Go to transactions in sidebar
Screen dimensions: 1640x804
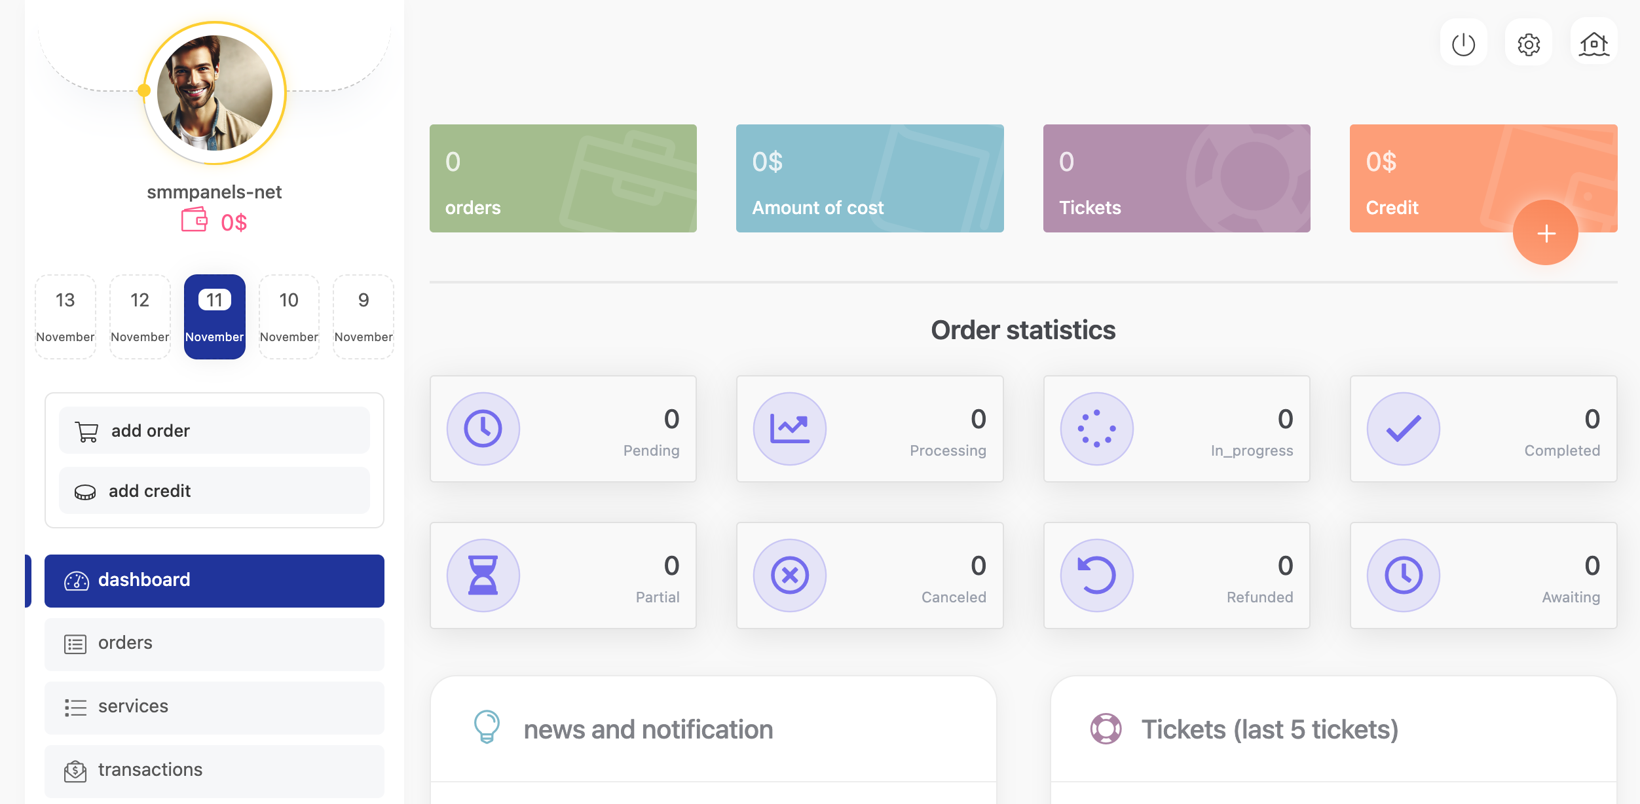(214, 770)
